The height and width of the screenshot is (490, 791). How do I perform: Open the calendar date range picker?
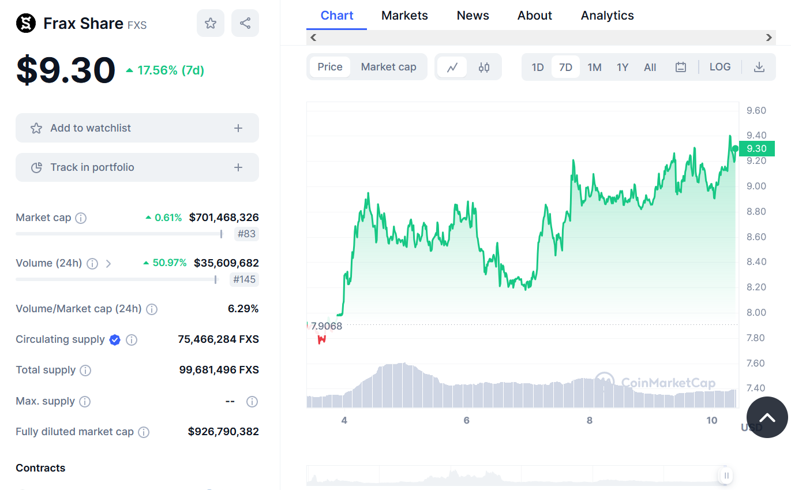(x=681, y=67)
